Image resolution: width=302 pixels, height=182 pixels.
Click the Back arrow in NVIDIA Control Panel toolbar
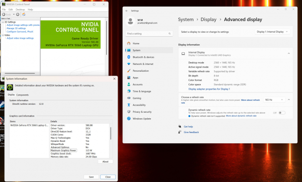[x=4, y=14]
